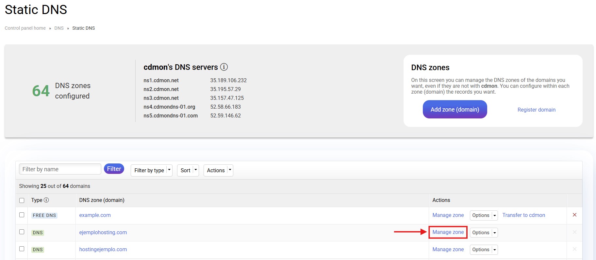The image size is (596, 260).
Task: Expand Options dropdown for example.com
Action: tap(484, 215)
